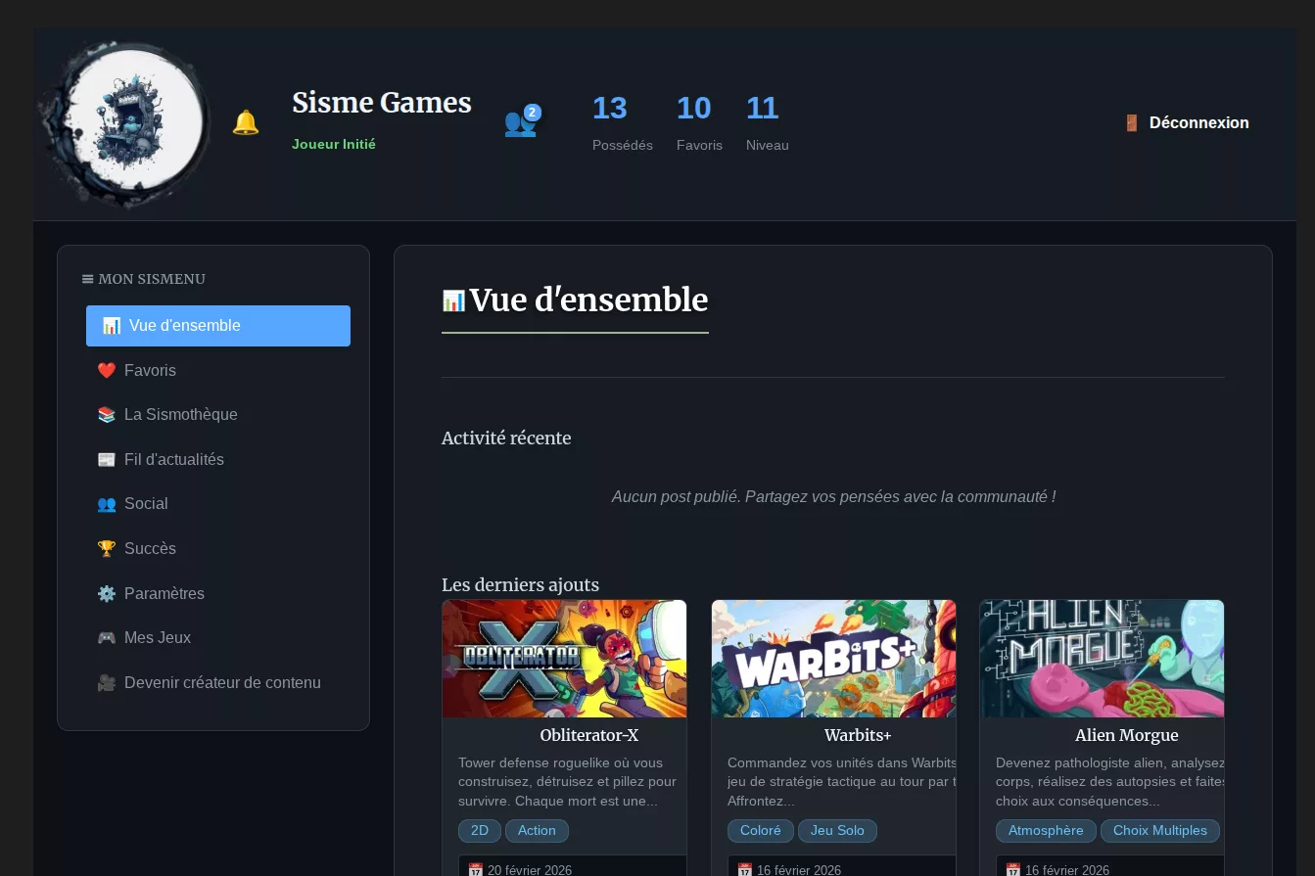Screen dimensions: 1315x876
Task: Click the Paramètres gear icon
Action: pyautogui.click(x=107, y=593)
